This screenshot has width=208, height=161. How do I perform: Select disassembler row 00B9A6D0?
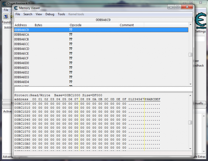tap(101, 63)
